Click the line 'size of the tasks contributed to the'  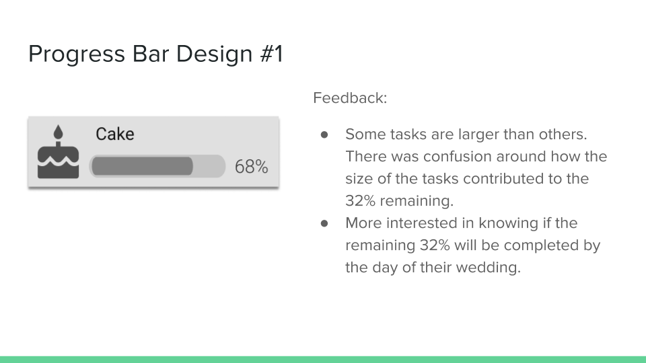point(467,179)
